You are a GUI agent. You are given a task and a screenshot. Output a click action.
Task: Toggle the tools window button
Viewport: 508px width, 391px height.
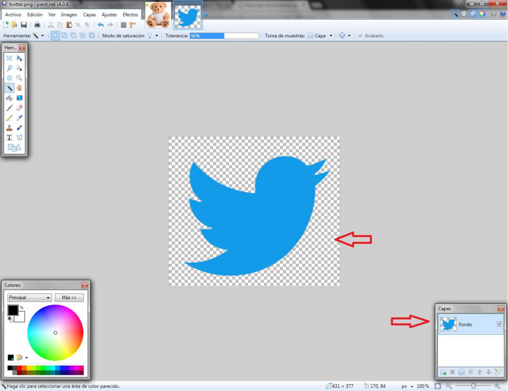pyautogui.click(x=455, y=14)
